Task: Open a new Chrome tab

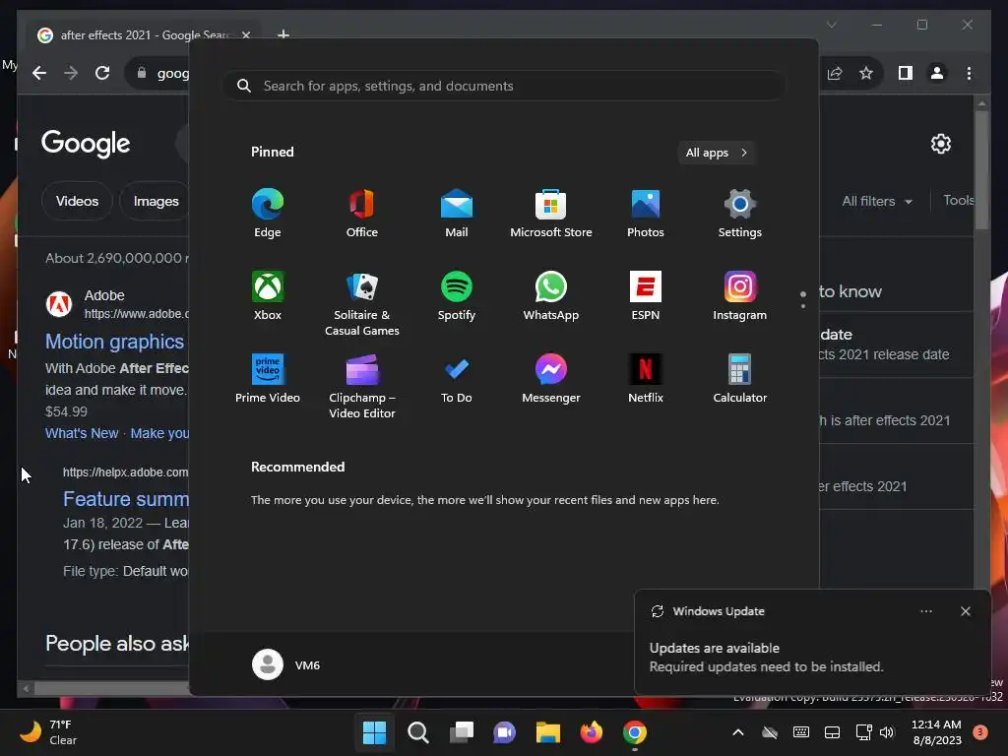Action: 283,34
